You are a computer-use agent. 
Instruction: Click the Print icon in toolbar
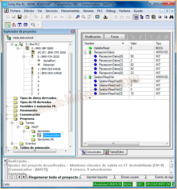(26, 17)
